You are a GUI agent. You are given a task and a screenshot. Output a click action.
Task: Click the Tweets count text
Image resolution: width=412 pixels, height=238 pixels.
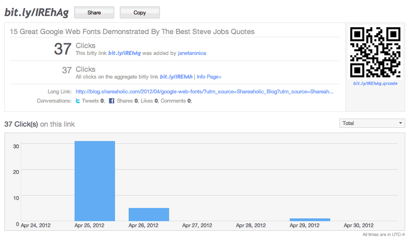[x=93, y=101]
